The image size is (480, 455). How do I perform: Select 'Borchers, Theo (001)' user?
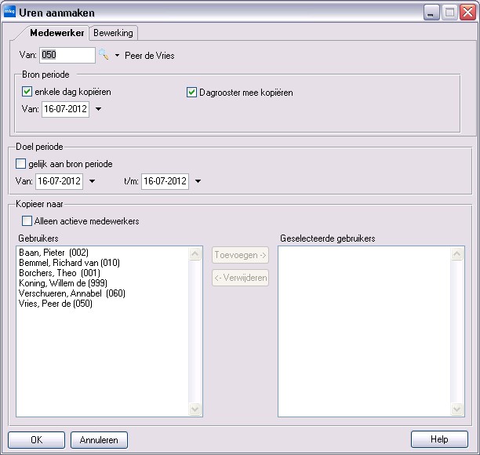[60, 273]
